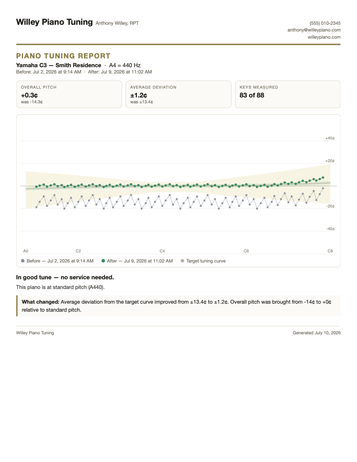The width and height of the screenshot is (357, 462).
Task: Click the C8 axis label
Action: coord(330,251)
